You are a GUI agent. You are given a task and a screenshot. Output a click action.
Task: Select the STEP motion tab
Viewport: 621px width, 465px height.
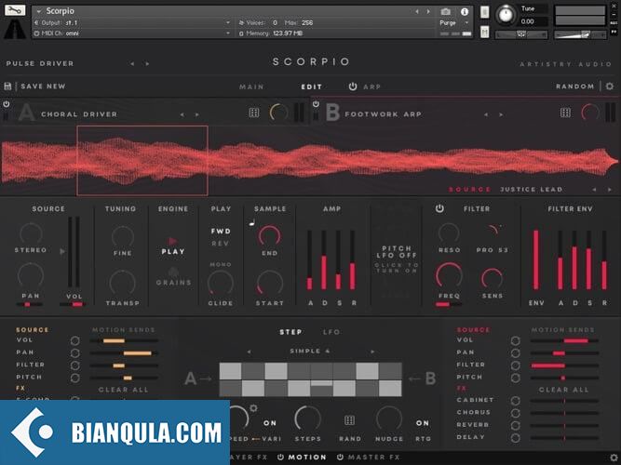click(x=290, y=332)
